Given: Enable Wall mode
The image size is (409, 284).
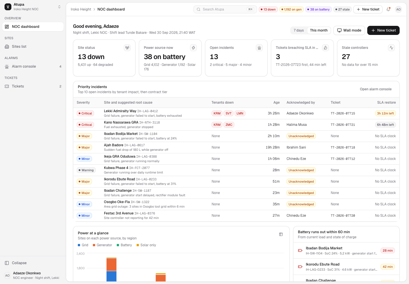Looking at the screenshot, I should 349,30.
